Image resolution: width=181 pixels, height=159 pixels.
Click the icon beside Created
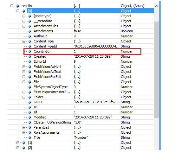point(30,56)
